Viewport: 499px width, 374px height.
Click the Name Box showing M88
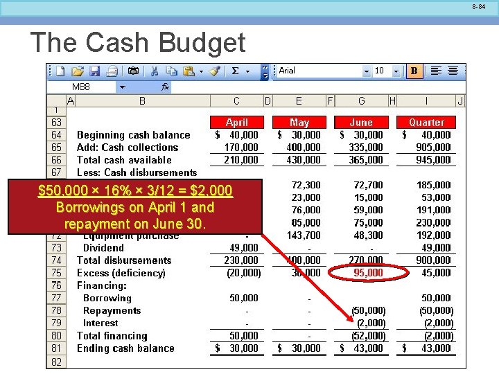coord(81,87)
